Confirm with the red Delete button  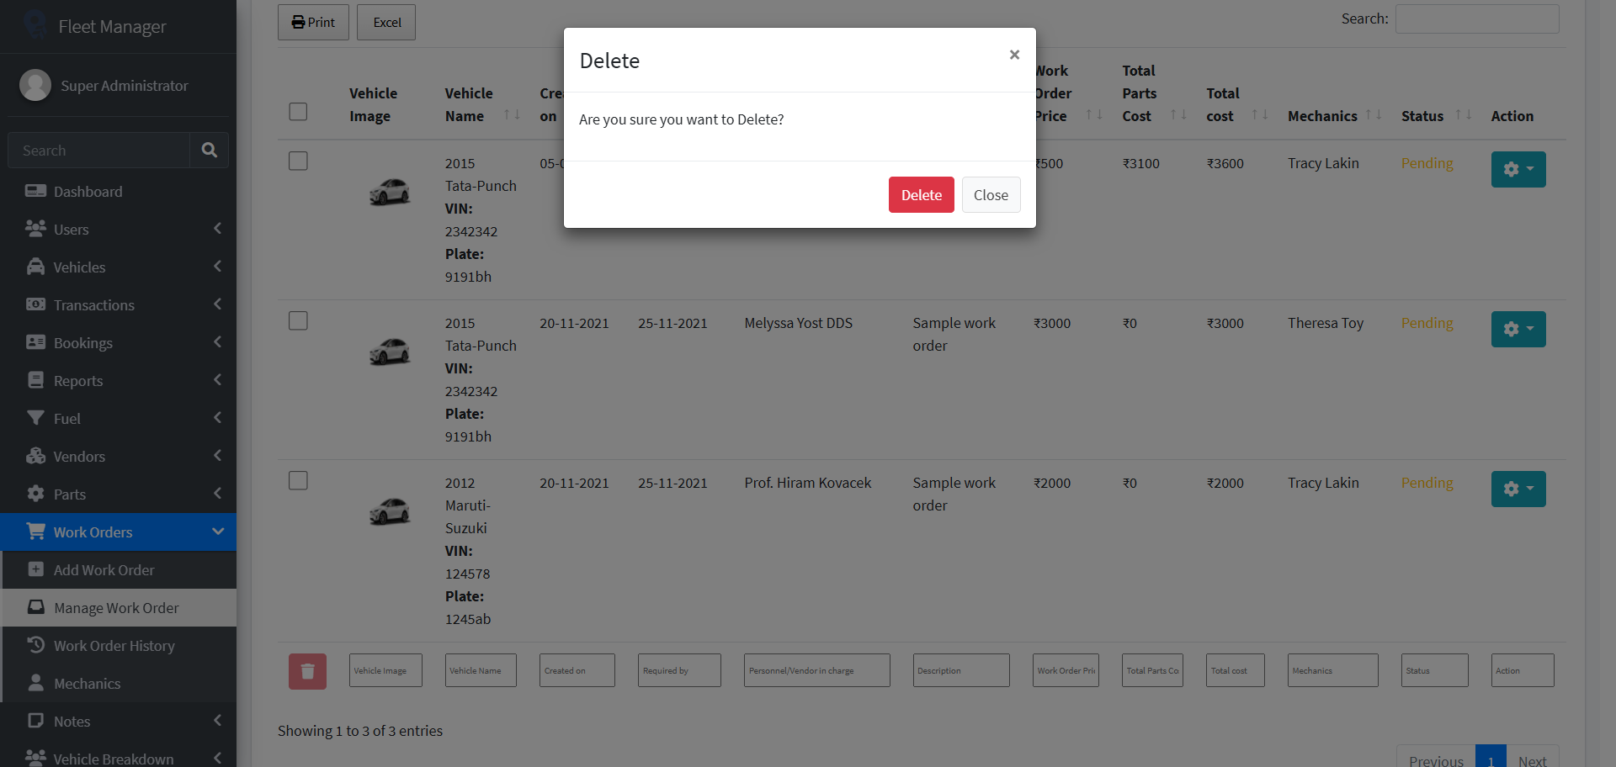click(x=921, y=195)
